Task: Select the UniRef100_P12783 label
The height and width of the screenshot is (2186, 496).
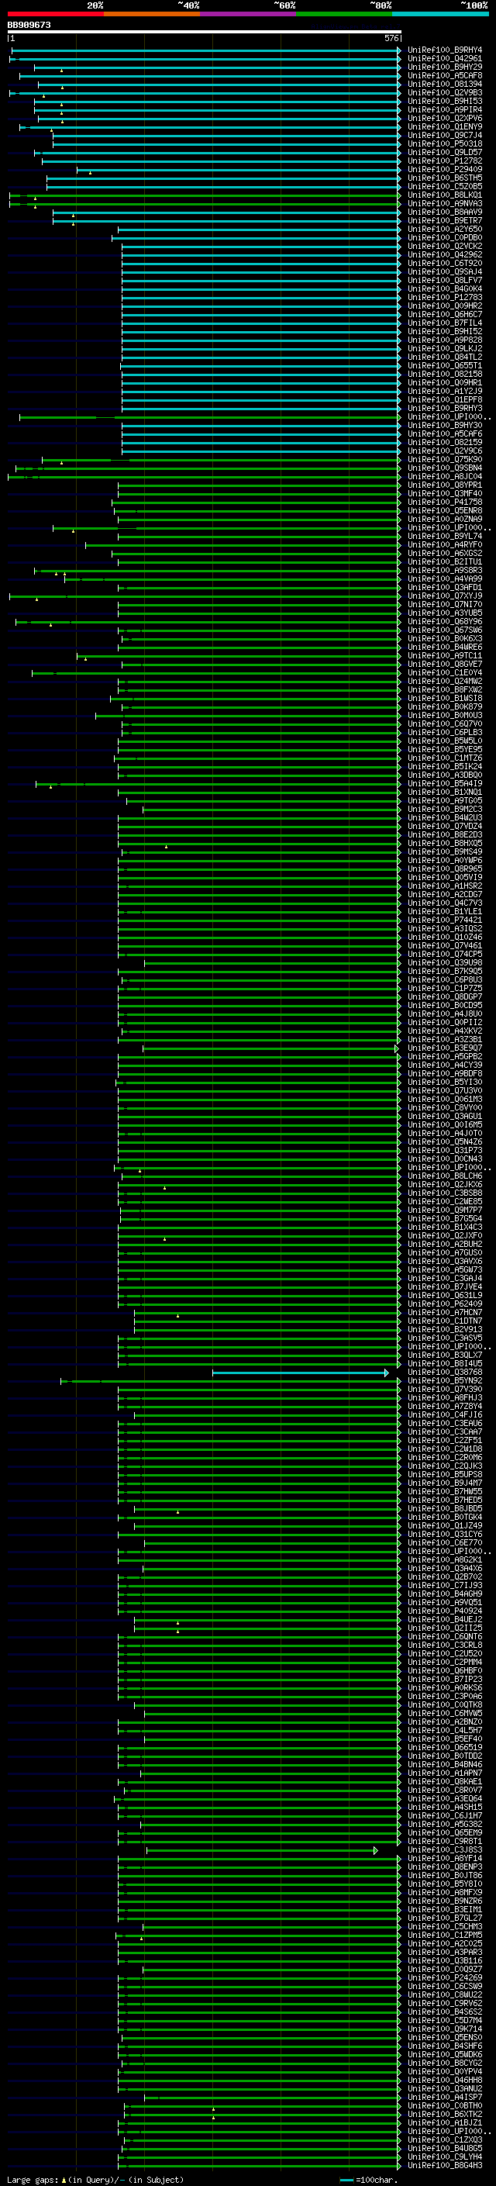Action: click(444, 298)
